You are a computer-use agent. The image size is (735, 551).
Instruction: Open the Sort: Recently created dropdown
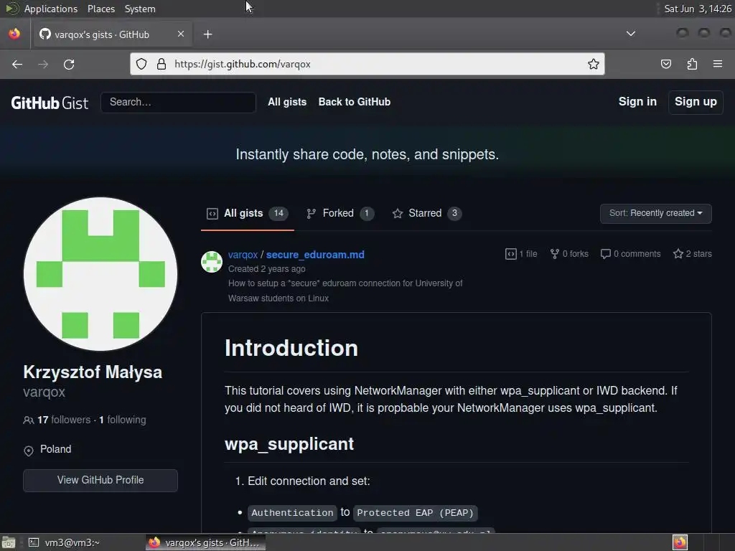click(656, 213)
